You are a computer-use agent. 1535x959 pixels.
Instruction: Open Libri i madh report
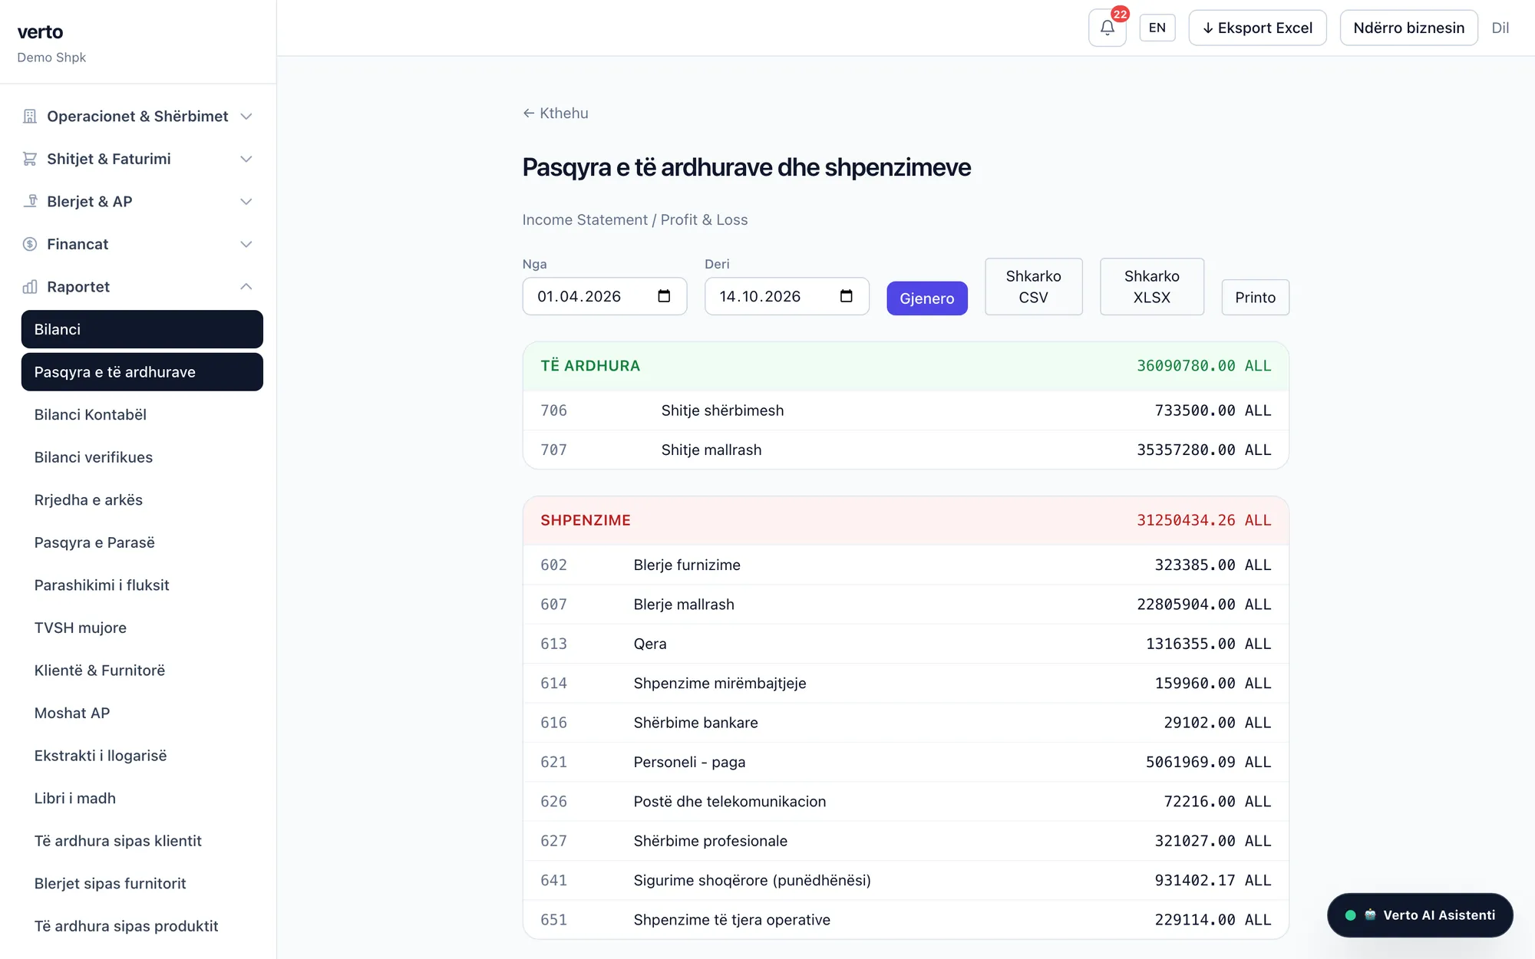coord(142,798)
